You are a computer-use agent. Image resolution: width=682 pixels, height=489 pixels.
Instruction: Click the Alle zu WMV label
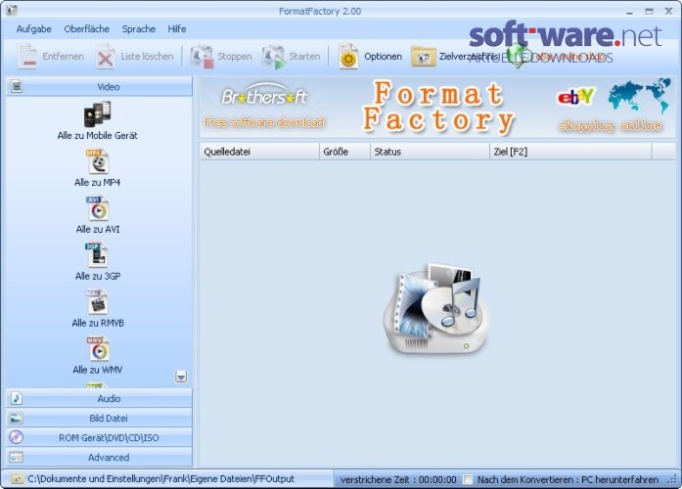tap(98, 371)
